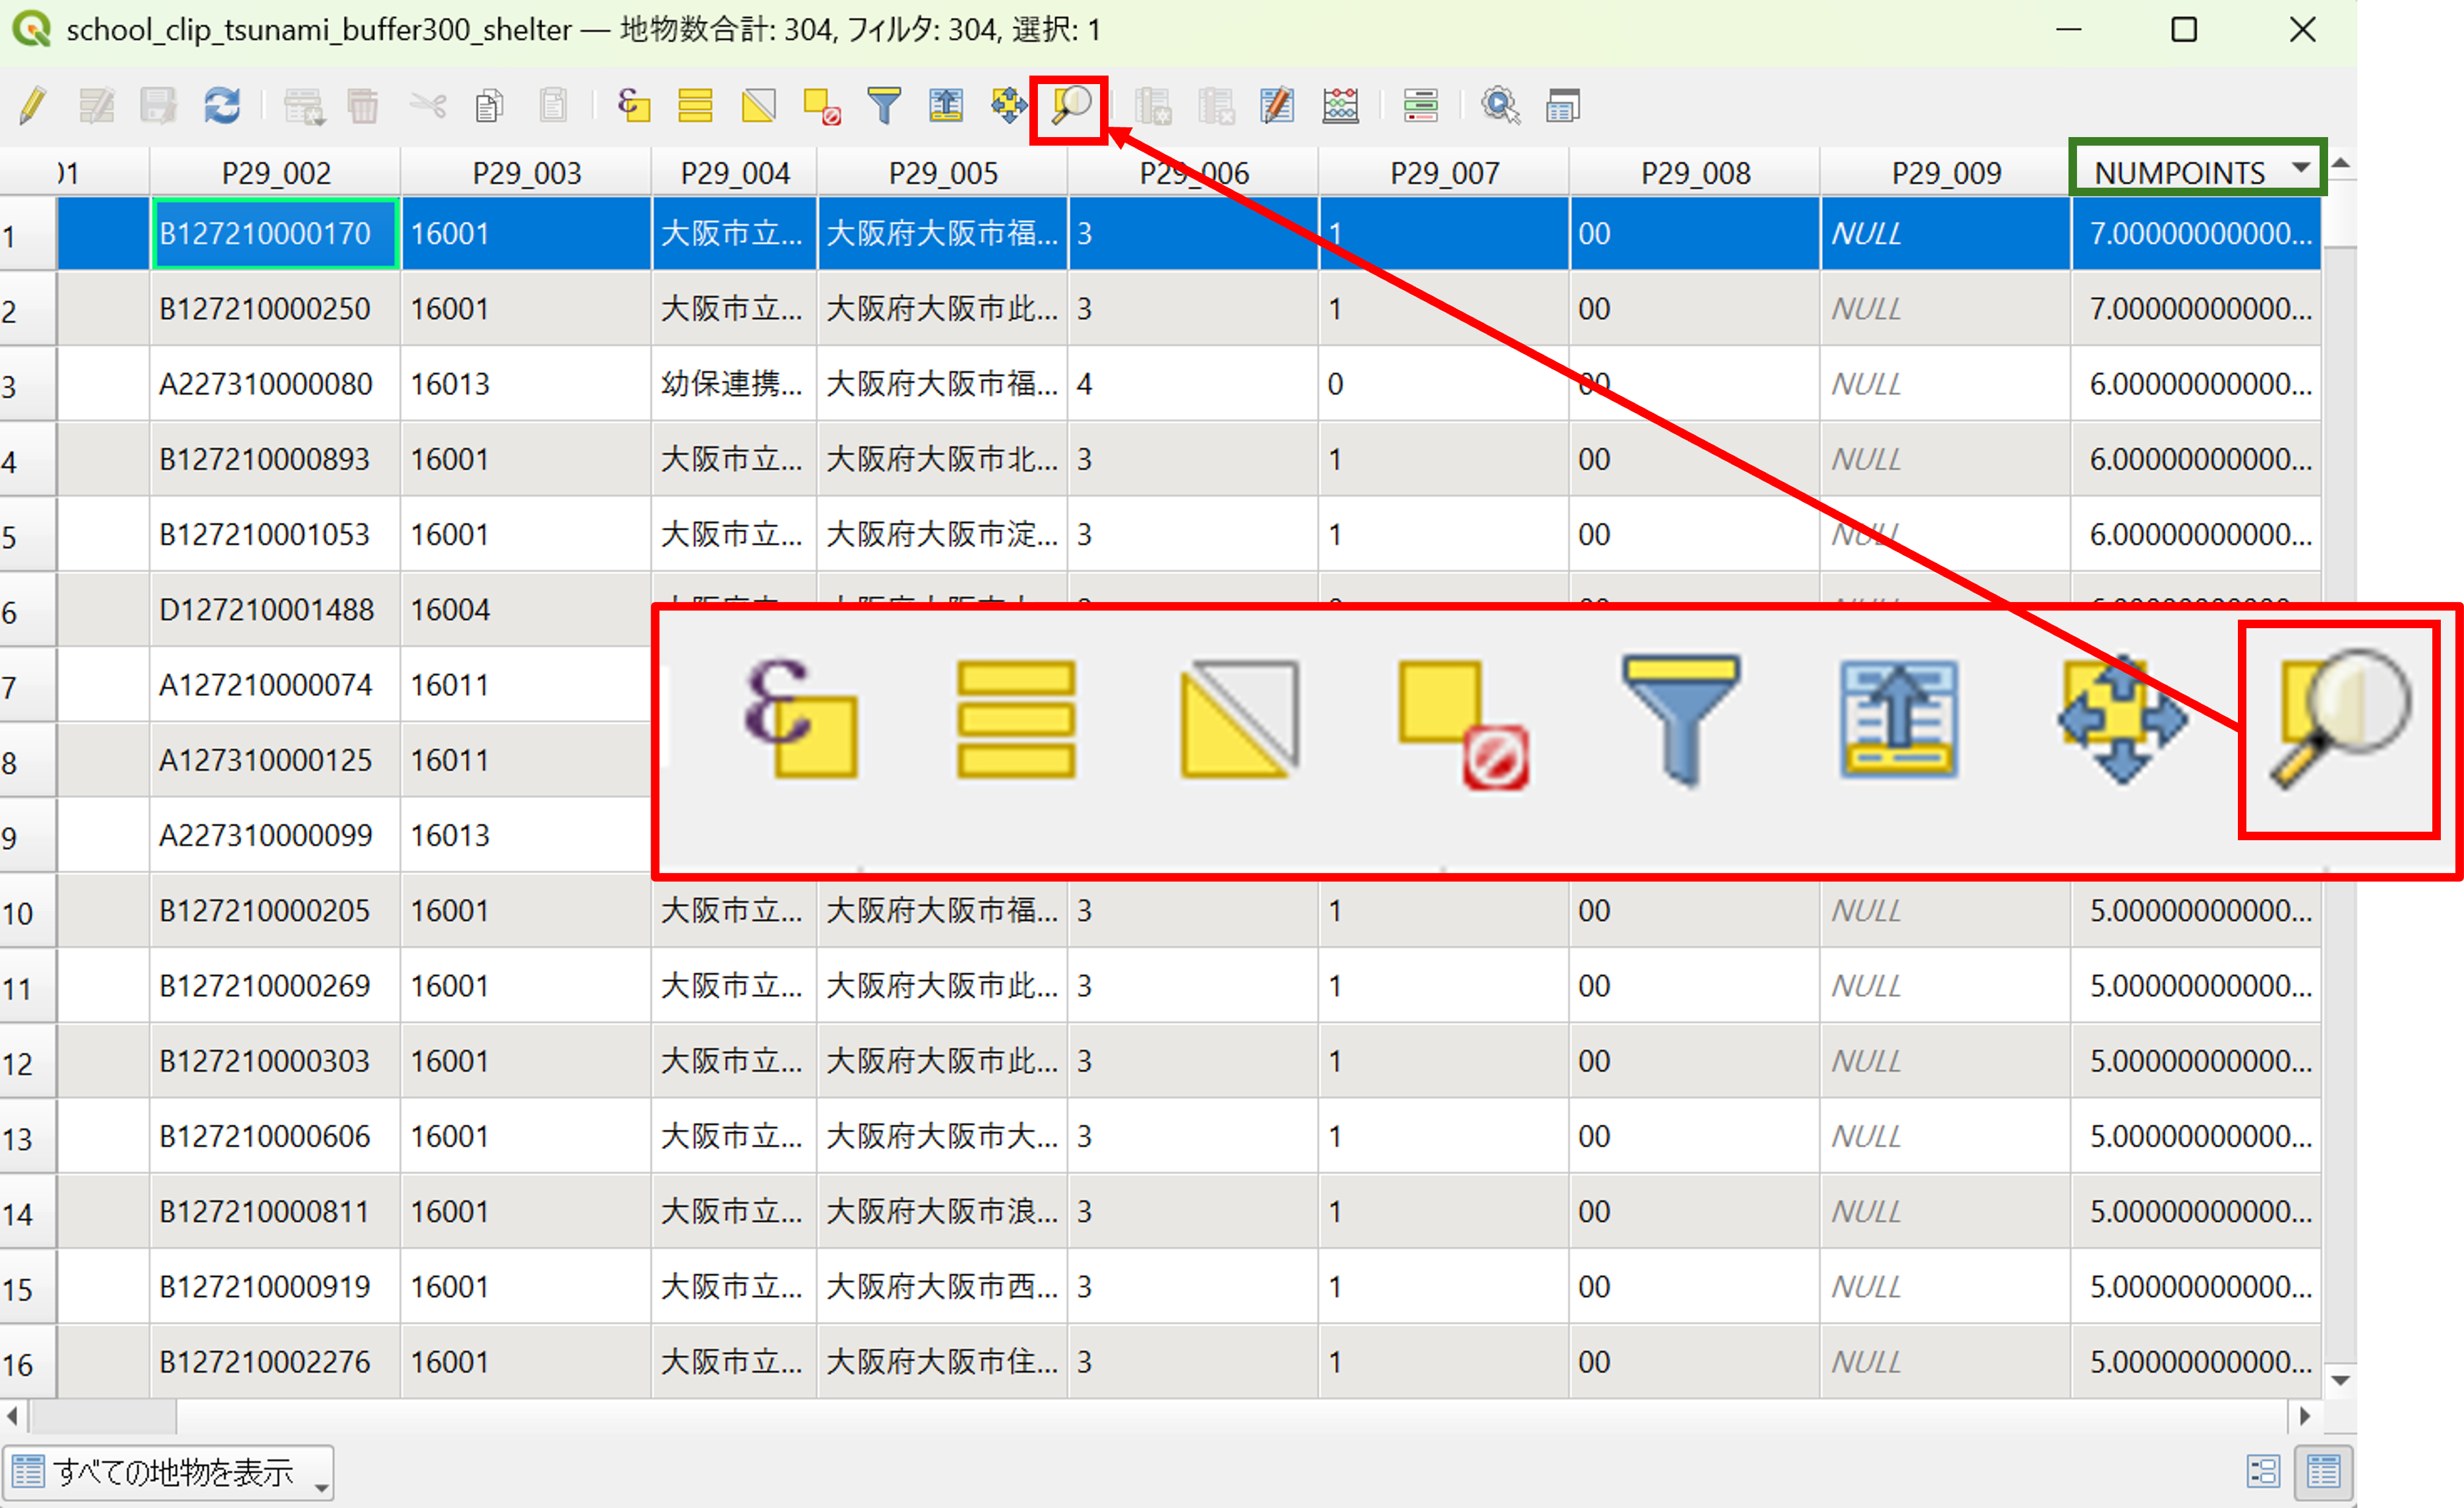Copy selected rows to clipboard

click(489, 105)
